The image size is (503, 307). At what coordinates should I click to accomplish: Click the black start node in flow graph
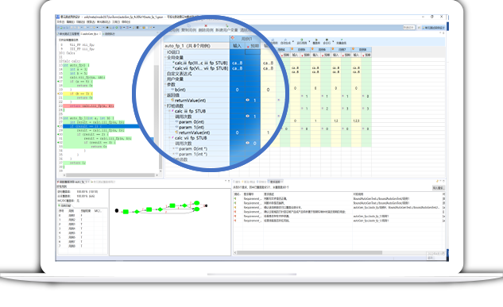pyautogui.click(x=117, y=211)
